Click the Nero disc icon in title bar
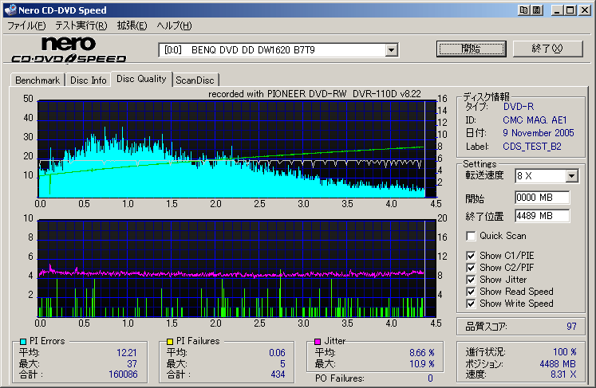This screenshot has width=596, height=388. pyautogui.click(x=10, y=10)
